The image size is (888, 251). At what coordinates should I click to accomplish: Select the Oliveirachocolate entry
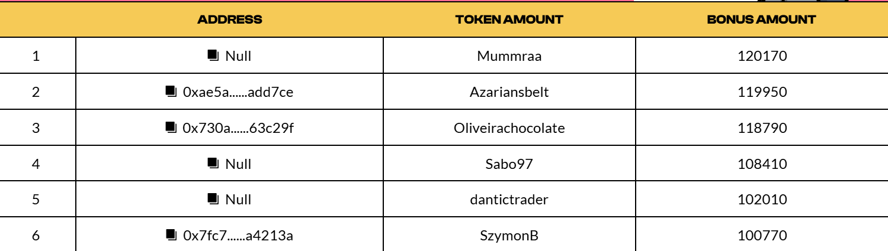(x=509, y=128)
